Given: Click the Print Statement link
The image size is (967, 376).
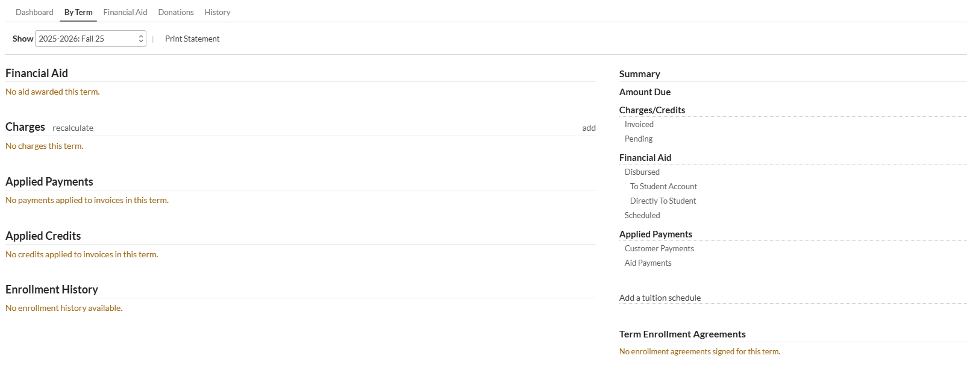Looking at the screenshot, I should pos(192,39).
